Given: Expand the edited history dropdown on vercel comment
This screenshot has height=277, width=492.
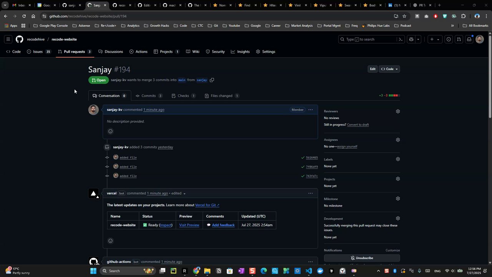Looking at the screenshot, I should 184,194.
